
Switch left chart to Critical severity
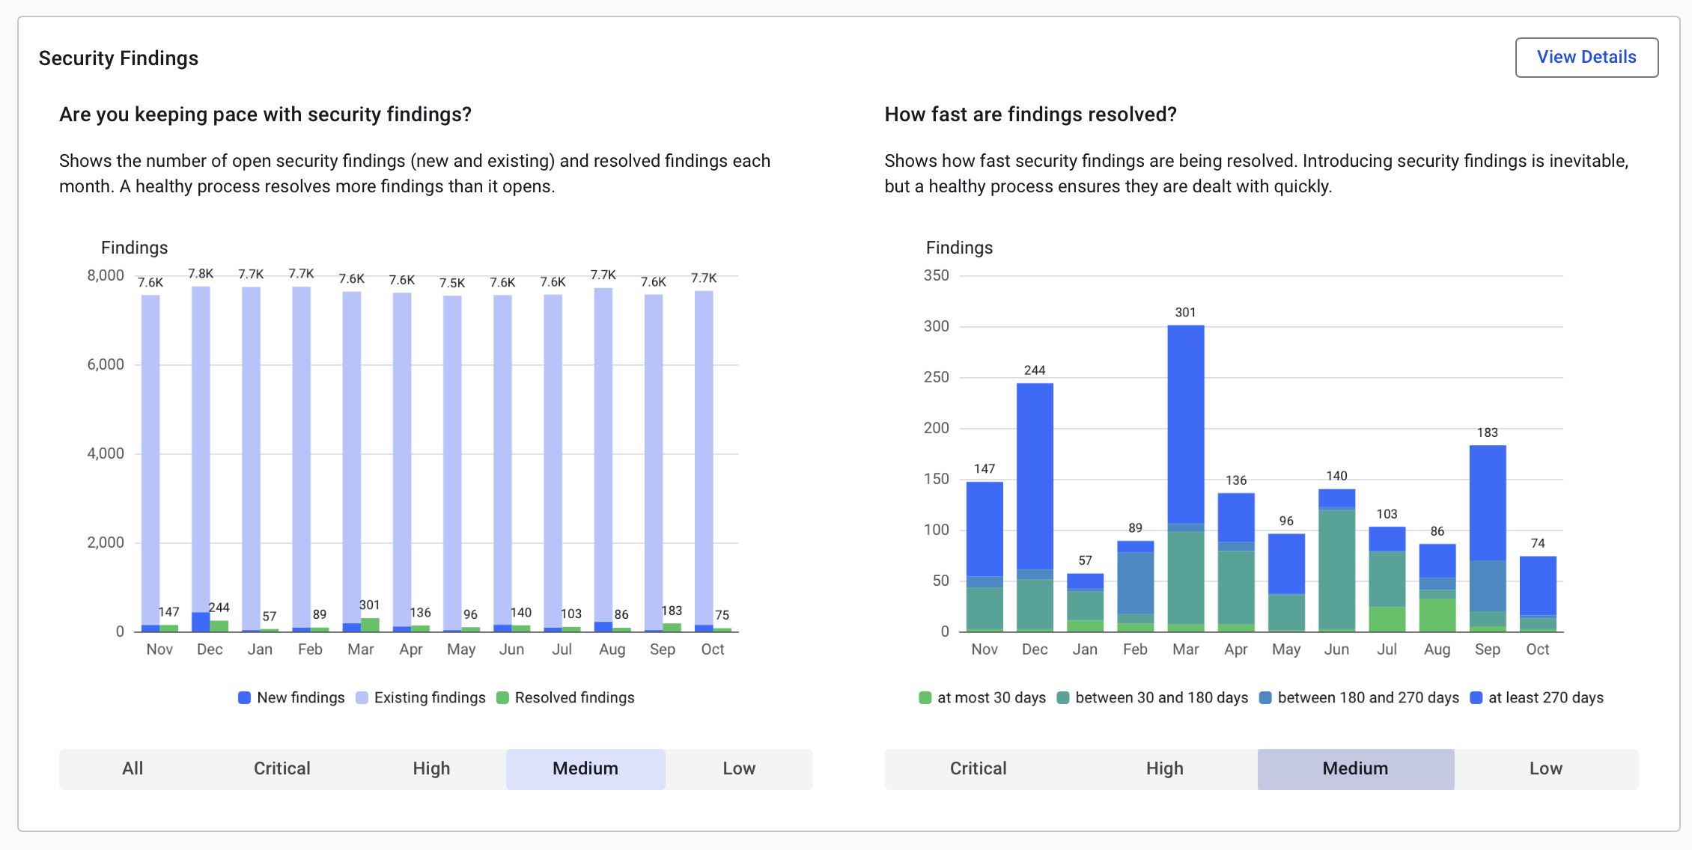[282, 768]
